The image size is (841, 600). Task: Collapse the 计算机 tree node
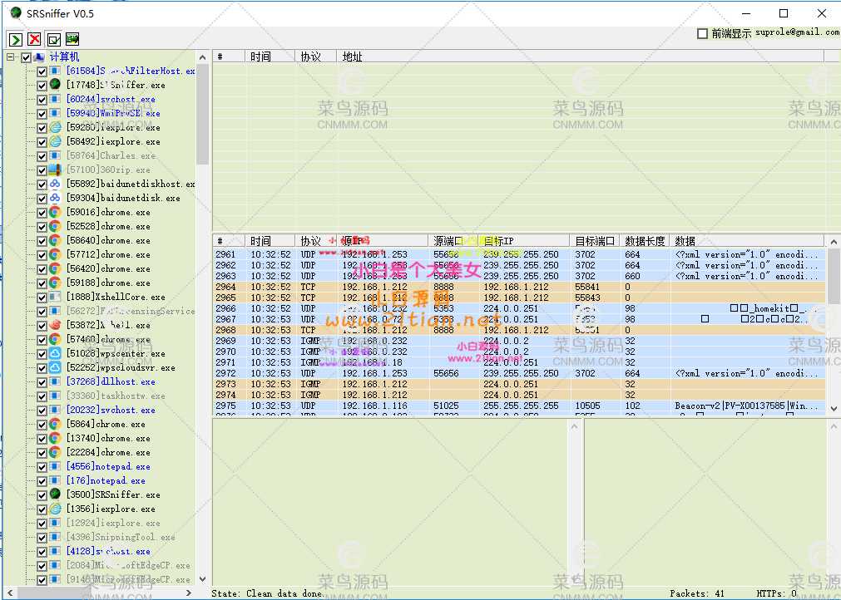tap(11, 57)
